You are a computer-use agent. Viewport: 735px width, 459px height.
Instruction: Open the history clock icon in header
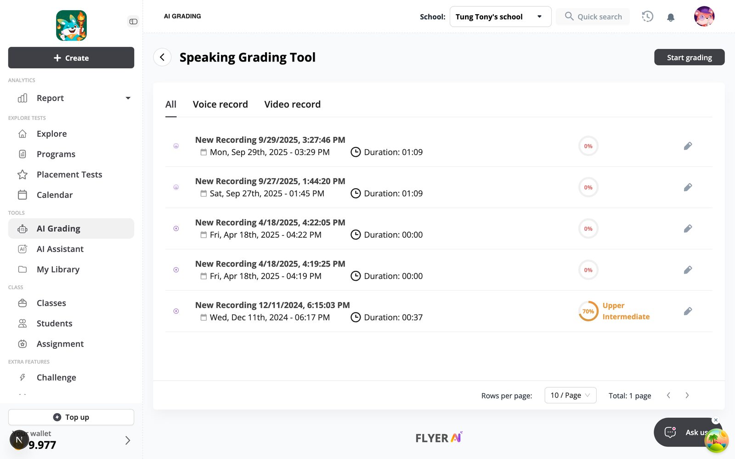[647, 17]
